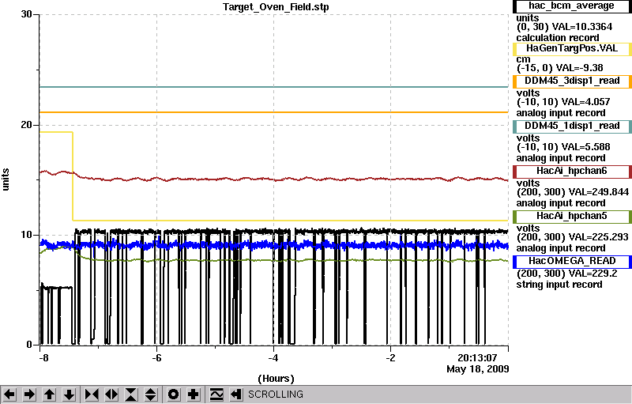
Task: Select the HaGenTargPos.VAL curve legend
Action: pos(571,49)
